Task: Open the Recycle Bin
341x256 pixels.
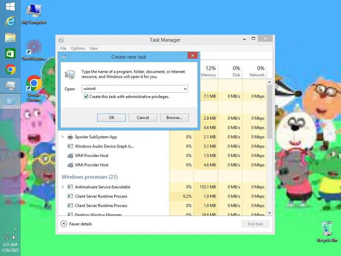Action: click(x=327, y=232)
